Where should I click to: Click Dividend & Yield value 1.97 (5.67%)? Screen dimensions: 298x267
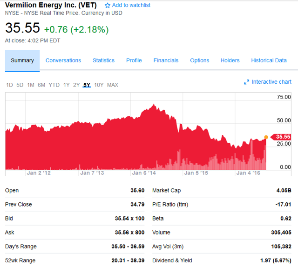click(276, 260)
